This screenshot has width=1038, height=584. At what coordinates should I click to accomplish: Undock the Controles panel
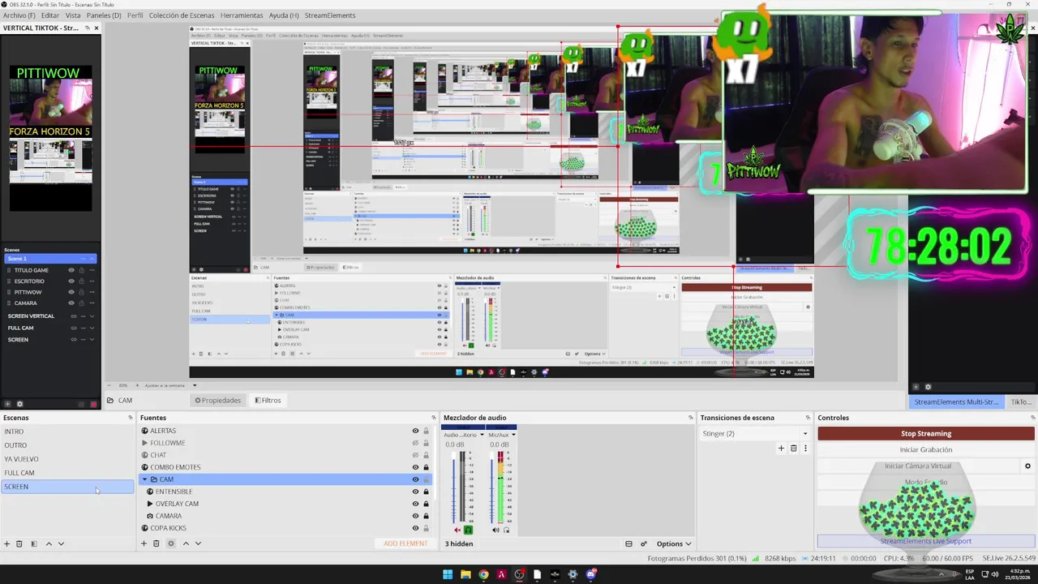click(1032, 418)
